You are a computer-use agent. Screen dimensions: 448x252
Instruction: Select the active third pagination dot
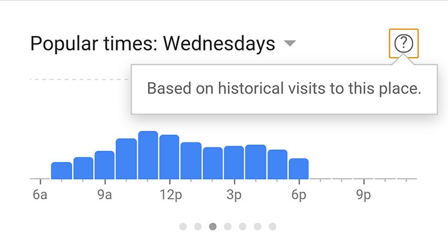pyautogui.click(x=212, y=227)
